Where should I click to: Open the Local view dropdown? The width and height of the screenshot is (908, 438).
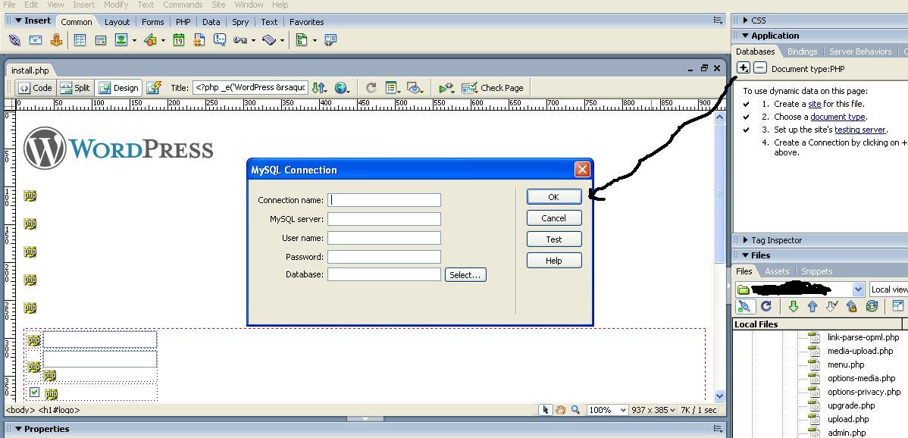click(888, 289)
